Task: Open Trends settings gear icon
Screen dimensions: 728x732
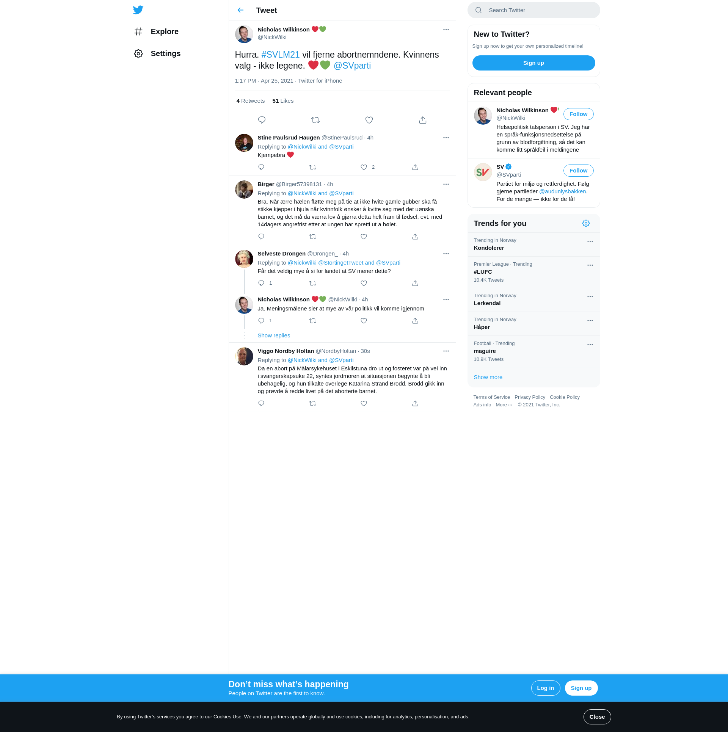Action: [x=586, y=223]
